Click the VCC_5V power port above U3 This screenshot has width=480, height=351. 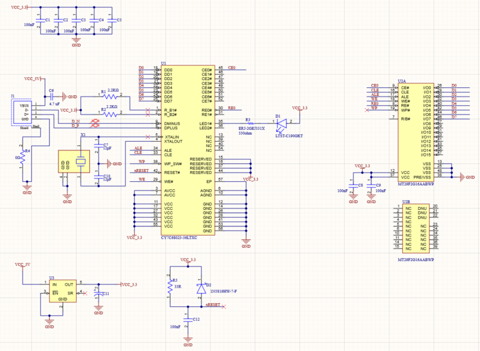tap(23, 265)
